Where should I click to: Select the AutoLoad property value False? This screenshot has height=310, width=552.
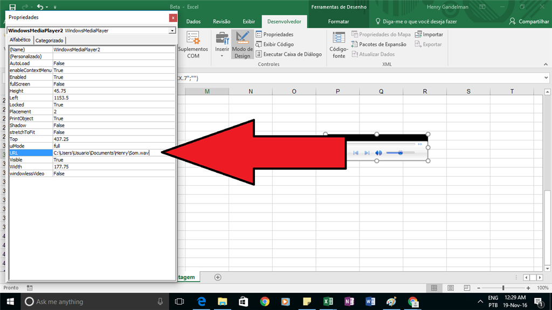[113, 64]
